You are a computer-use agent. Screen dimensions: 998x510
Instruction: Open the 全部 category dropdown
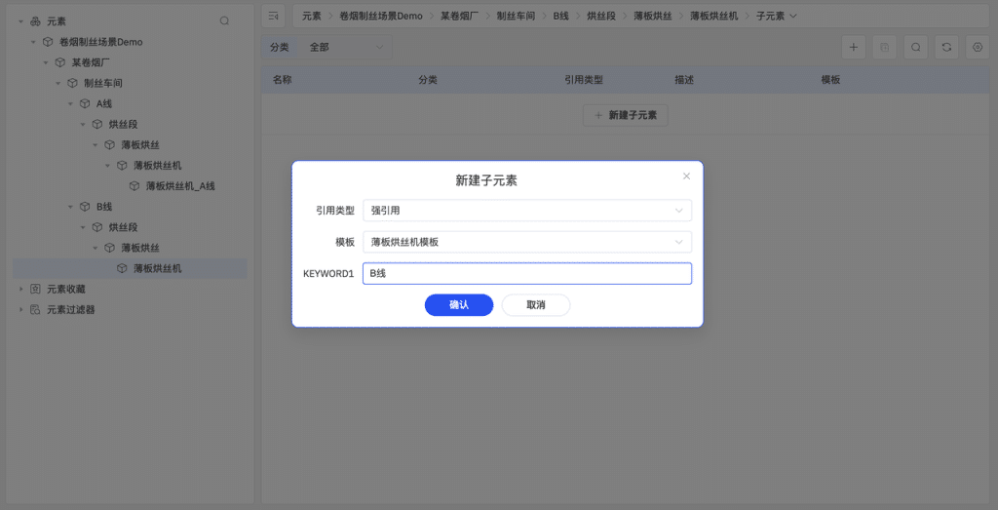pyautogui.click(x=346, y=47)
